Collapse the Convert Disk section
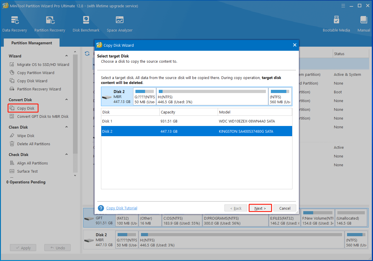The width and height of the screenshot is (373, 261). pyautogui.click(x=67, y=100)
